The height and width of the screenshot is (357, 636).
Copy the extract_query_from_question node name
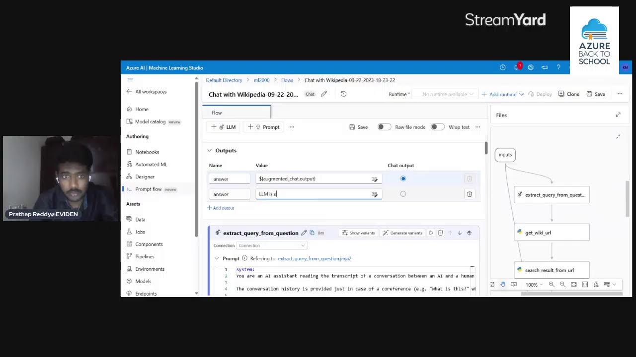(312, 233)
